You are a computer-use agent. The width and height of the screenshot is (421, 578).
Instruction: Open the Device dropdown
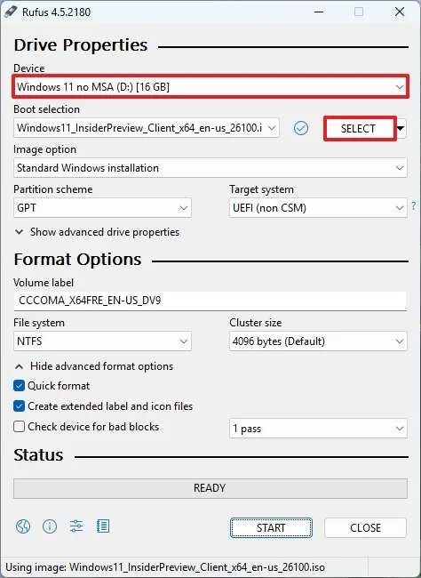pyautogui.click(x=210, y=86)
